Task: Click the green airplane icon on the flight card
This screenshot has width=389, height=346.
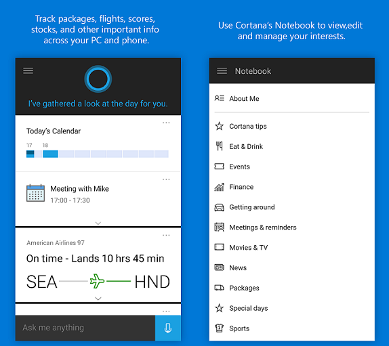Action: tap(97, 281)
